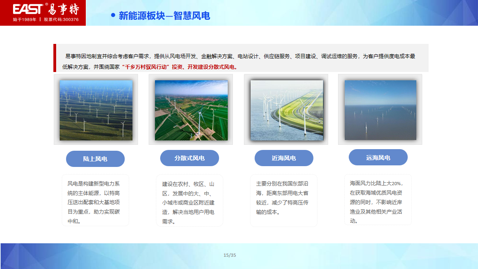Click the stock code text 股票代码:300376
This screenshot has width=478, height=269.
pos(61,19)
